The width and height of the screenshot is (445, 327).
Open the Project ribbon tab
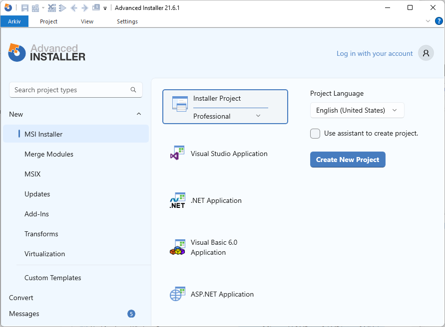pos(48,21)
